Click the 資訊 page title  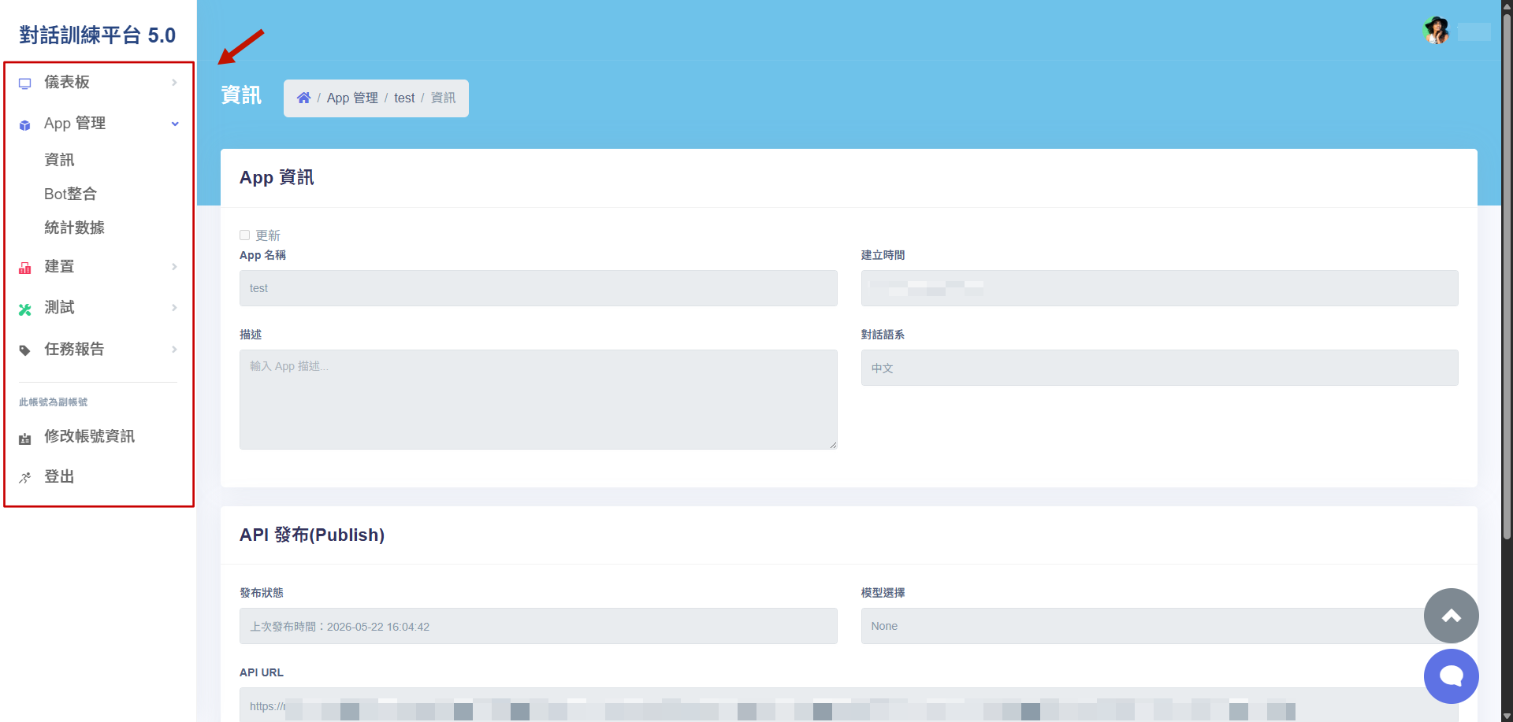click(241, 95)
